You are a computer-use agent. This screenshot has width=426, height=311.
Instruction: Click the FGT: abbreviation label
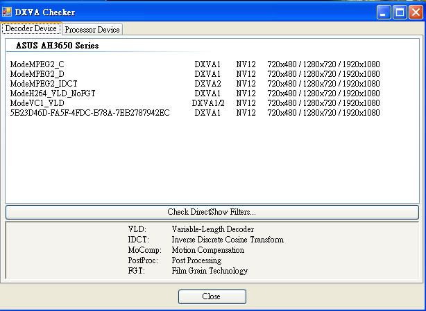click(137, 271)
